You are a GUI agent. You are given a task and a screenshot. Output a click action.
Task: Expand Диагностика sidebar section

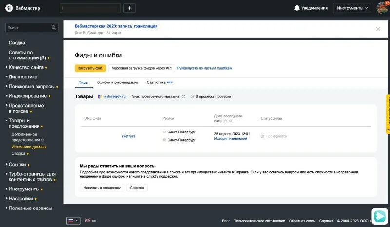(x=22, y=77)
